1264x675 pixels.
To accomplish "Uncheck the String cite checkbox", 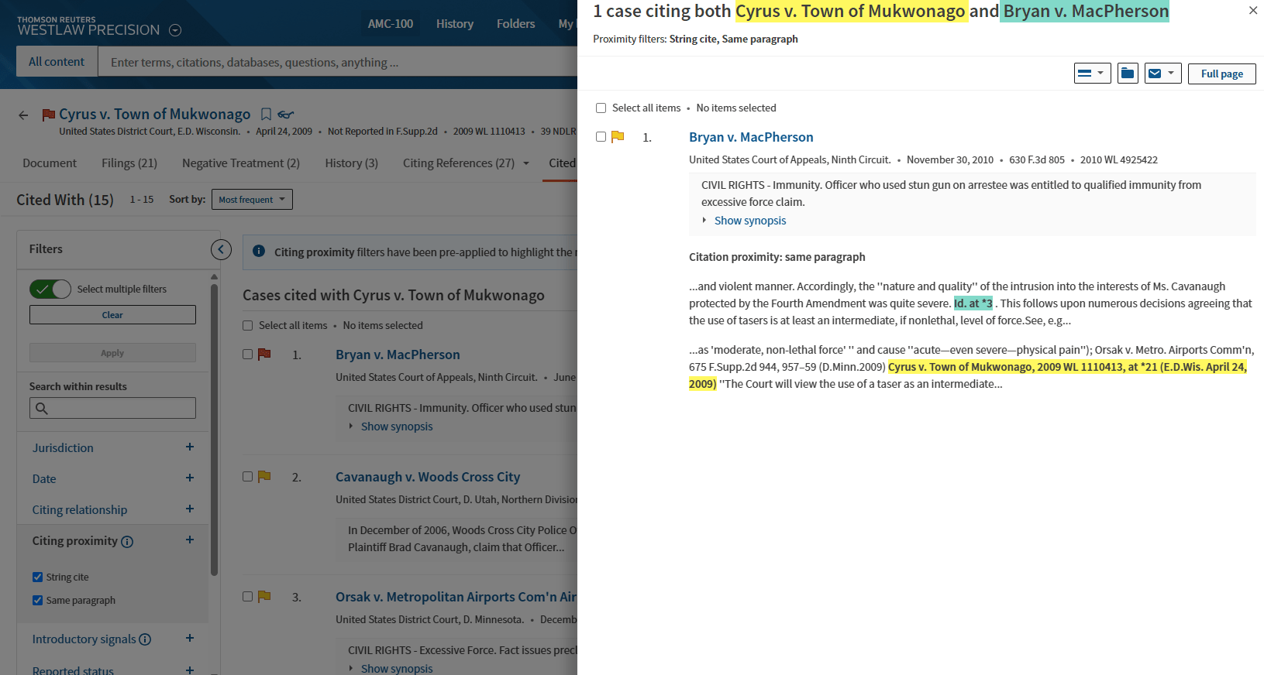I will click(37, 577).
